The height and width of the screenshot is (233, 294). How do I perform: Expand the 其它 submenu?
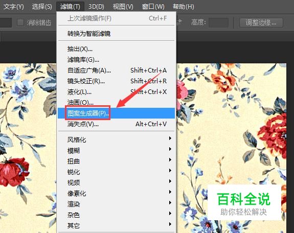click(x=116, y=225)
